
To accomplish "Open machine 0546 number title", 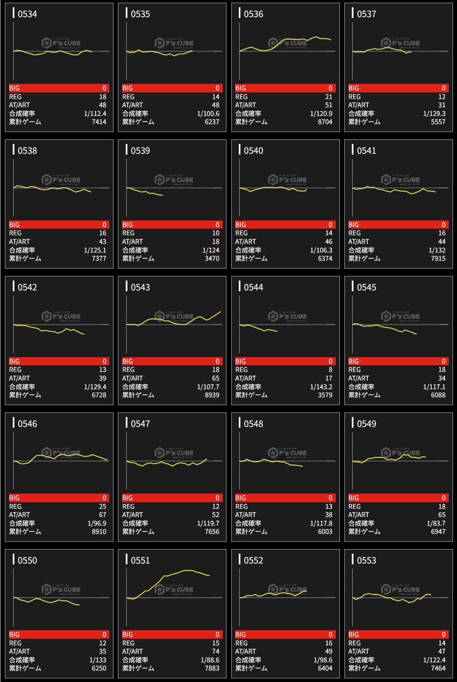I will (x=27, y=424).
